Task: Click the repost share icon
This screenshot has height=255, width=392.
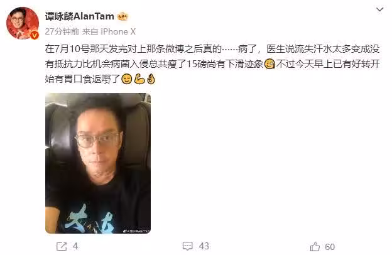Action: point(62,246)
